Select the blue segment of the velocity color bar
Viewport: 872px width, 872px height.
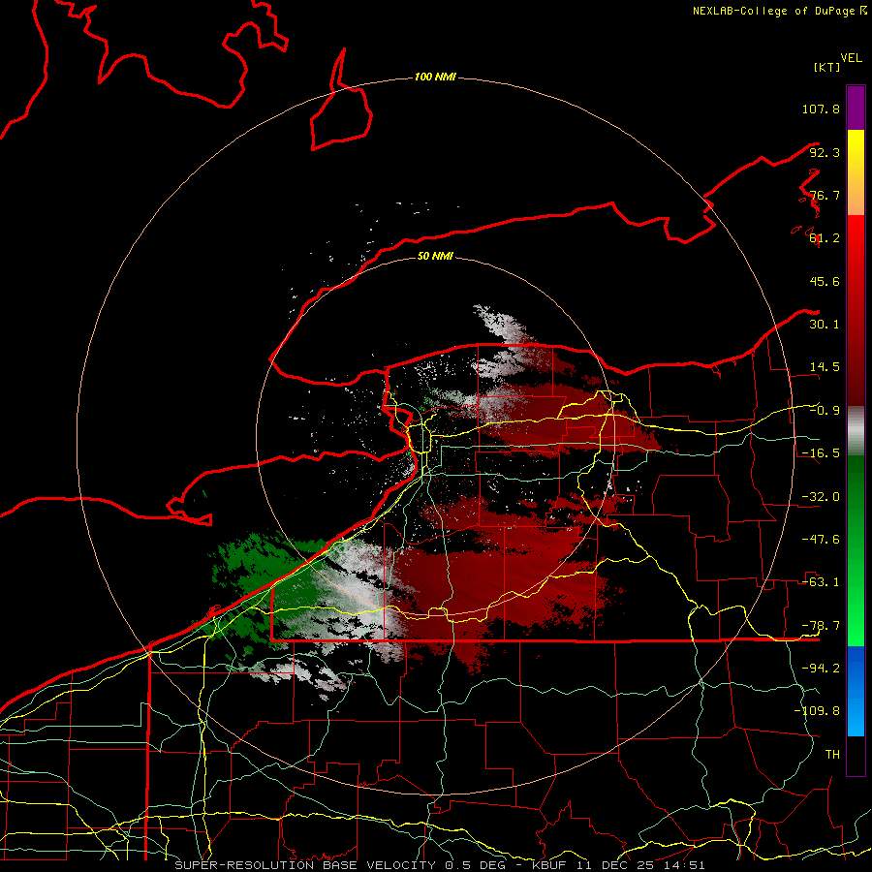pyautogui.click(x=856, y=691)
